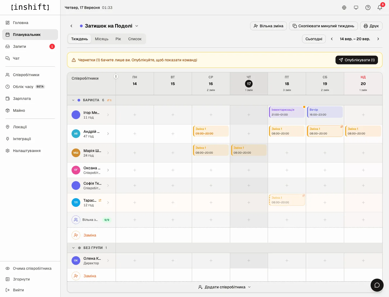This screenshot has height=297, width=389.
Task: Switch to Місяць view tab
Action: pos(102,39)
